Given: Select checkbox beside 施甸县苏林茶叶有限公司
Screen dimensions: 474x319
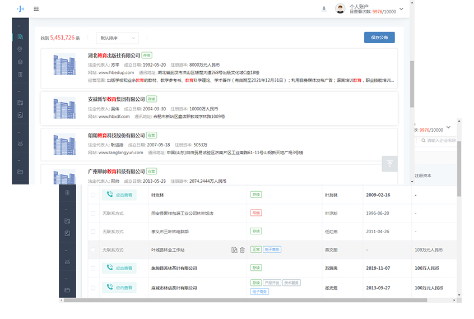Looking at the screenshot, I should tap(93, 268).
